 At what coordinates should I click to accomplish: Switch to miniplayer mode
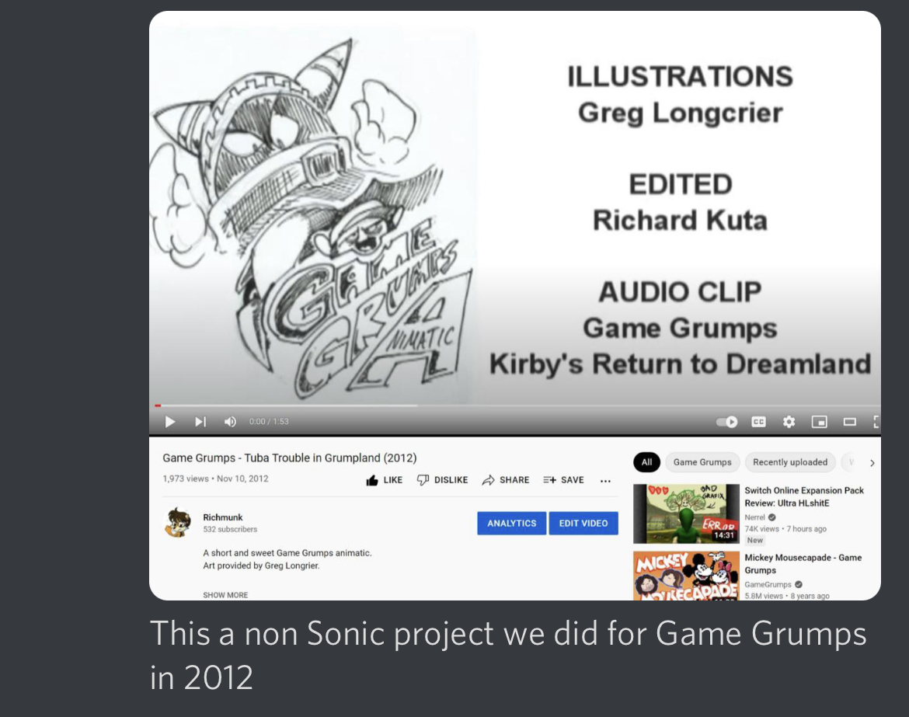pyautogui.click(x=819, y=421)
